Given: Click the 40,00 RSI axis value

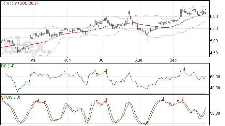Looking at the screenshot, I should click(215, 88).
